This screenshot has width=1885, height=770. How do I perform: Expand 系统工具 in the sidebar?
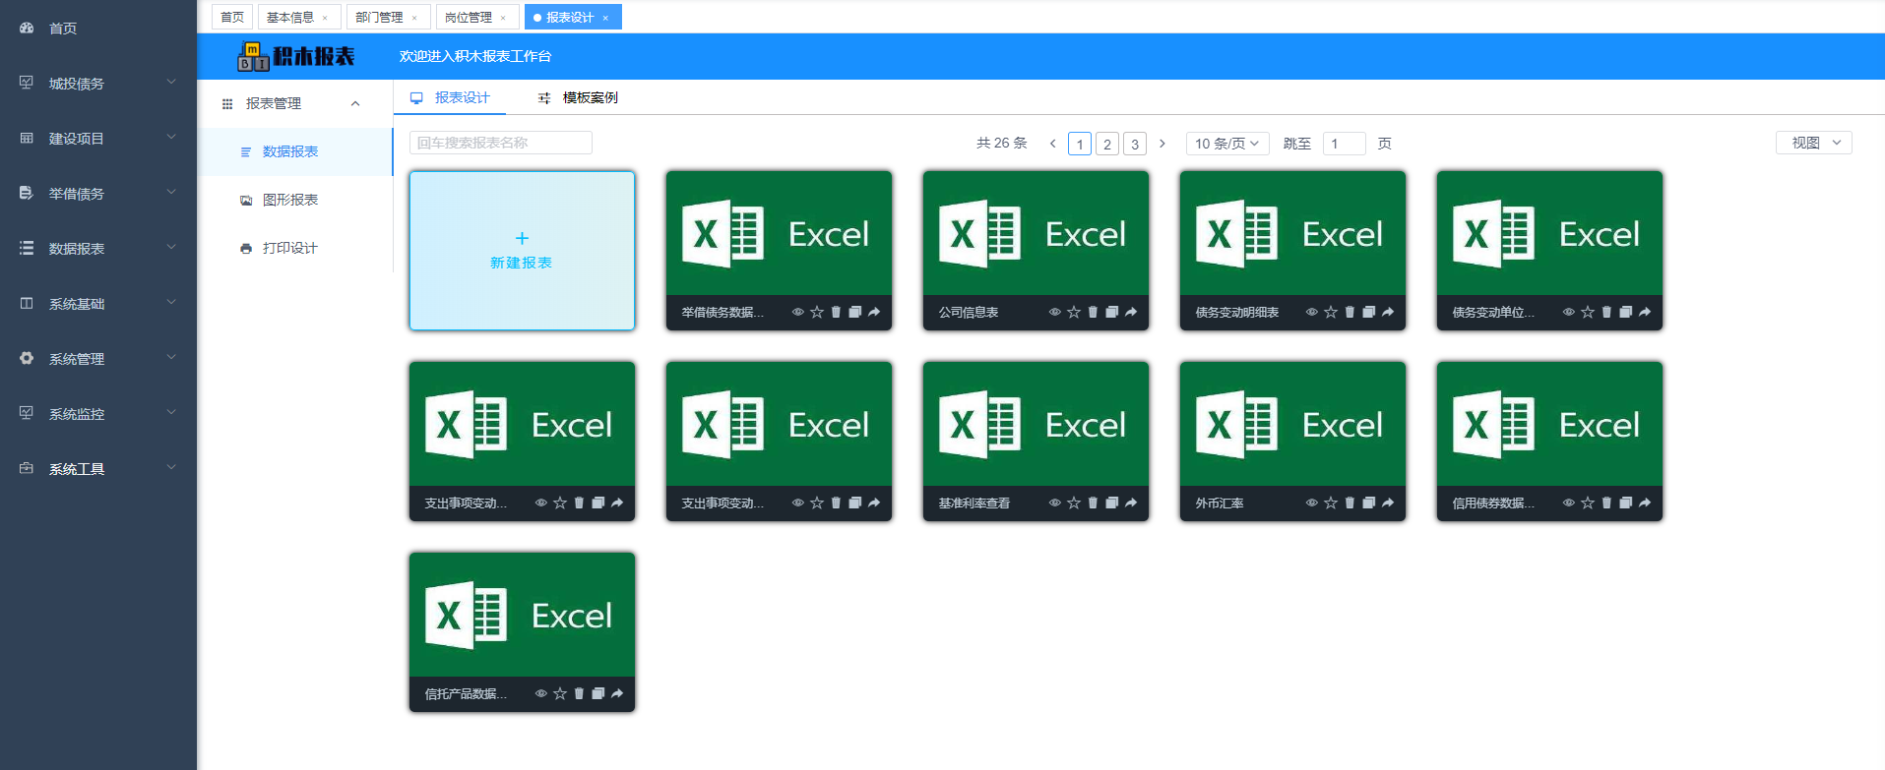point(98,469)
